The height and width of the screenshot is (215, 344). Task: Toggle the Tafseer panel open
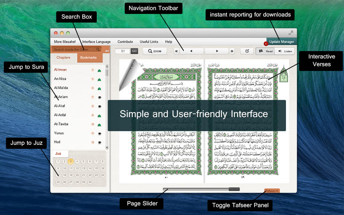272,191
